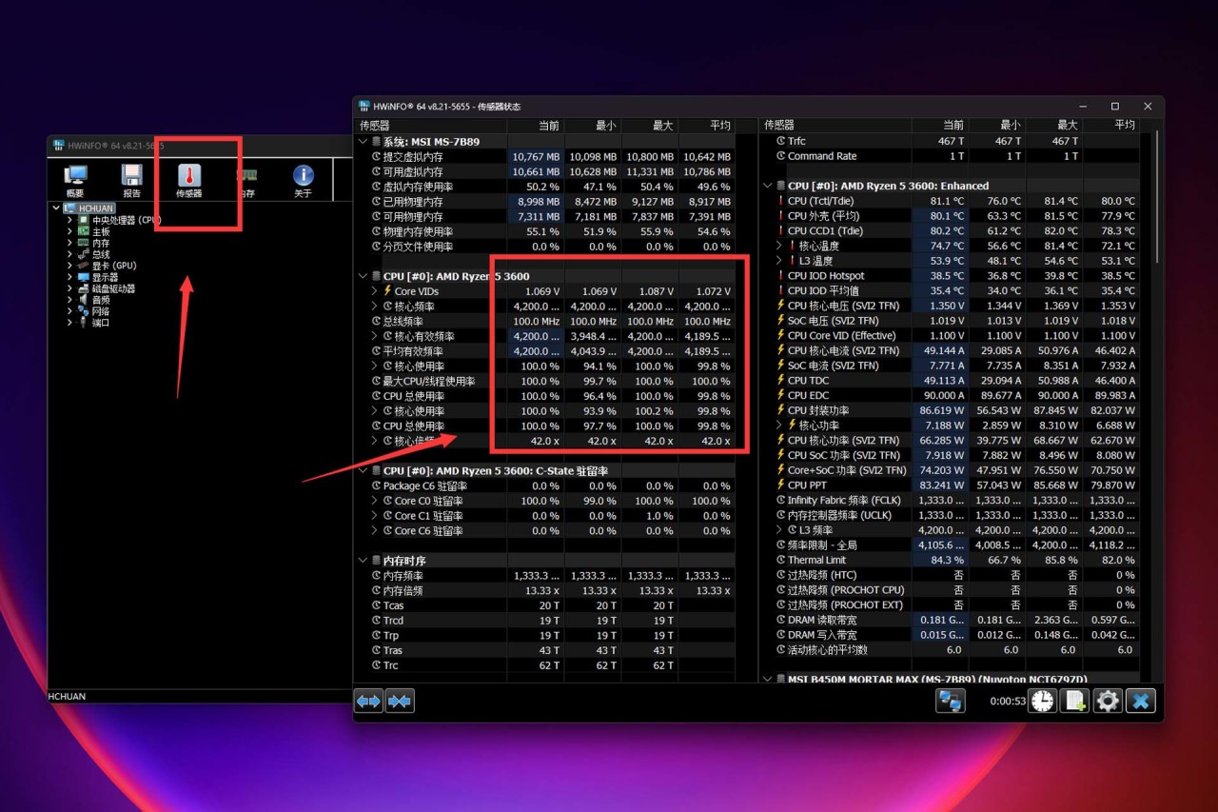1218x812 pixels.
Task: Collapse the CPU [#0]: AMD Ryzen 5 3600 group
Action: (363, 276)
